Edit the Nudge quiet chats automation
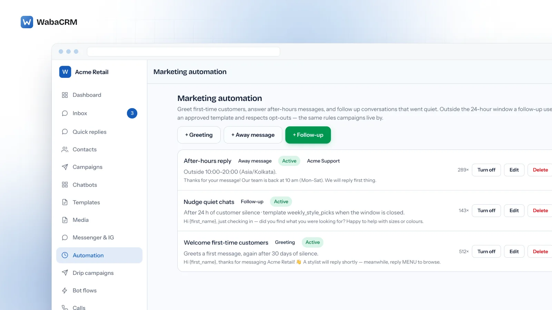552x310 pixels. pyautogui.click(x=514, y=210)
